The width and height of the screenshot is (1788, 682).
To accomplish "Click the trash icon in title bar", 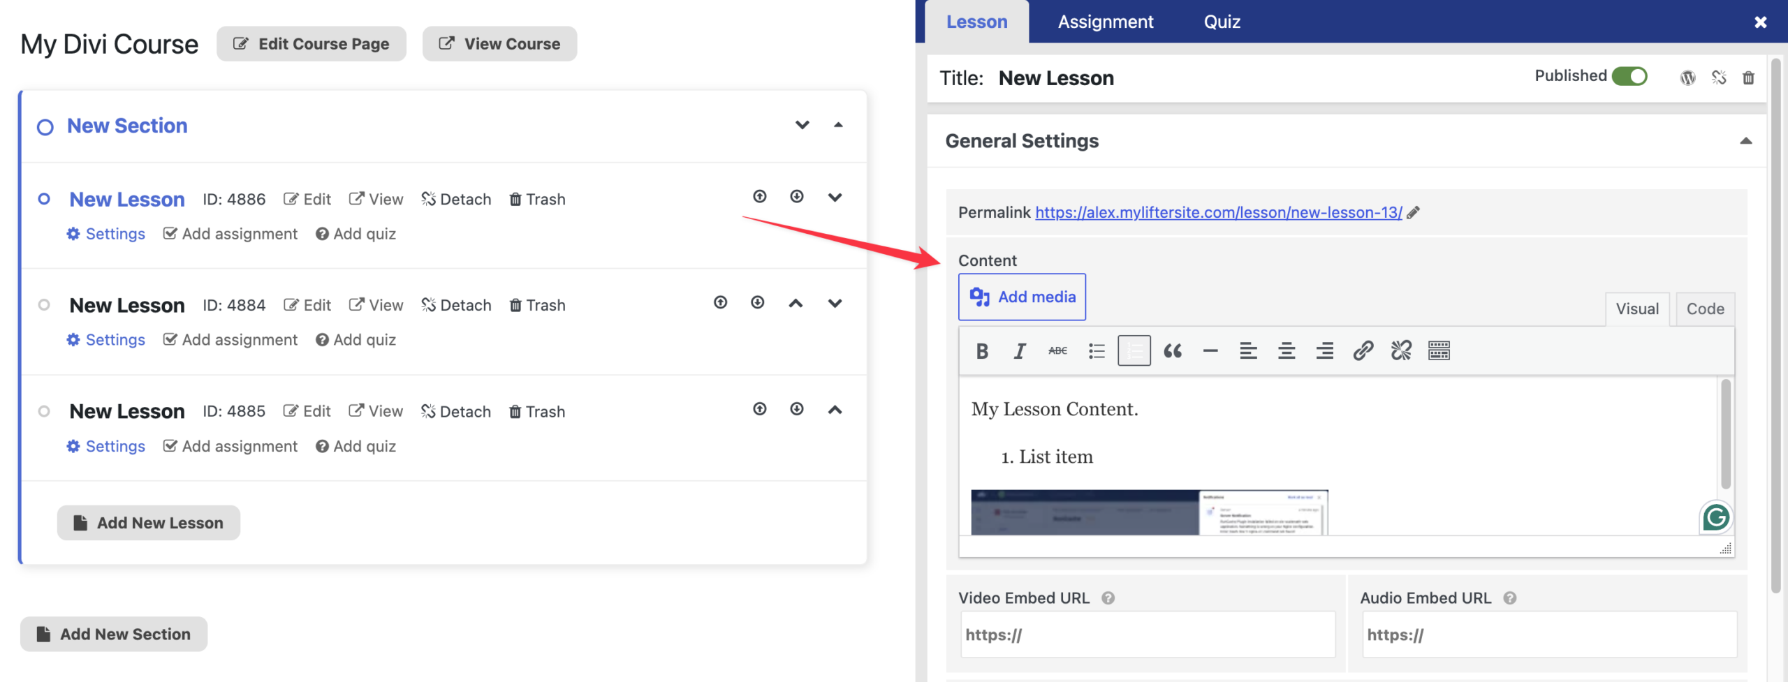I will 1748,77.
